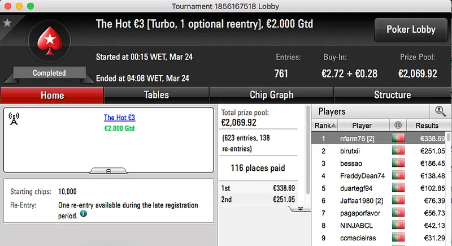Viewport: 452px width, 246px height.
Task: Sort players by Results column
Action: pyautogui.click(x=427, y=125)
